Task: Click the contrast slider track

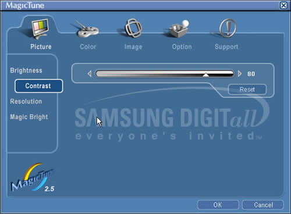Action: [165, 74]
